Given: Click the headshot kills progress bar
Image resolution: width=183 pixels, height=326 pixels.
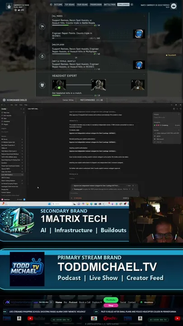Looking at the screenshot, I should pyautogui.click(x=72, y=95).
